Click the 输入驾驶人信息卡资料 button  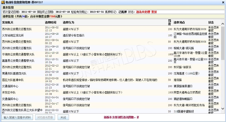tap(17, 118)
